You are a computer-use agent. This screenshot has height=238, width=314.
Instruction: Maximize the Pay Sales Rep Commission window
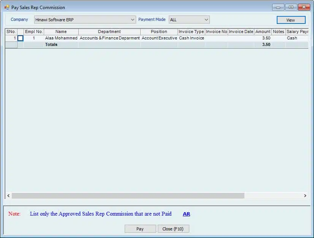pos(291,7)
